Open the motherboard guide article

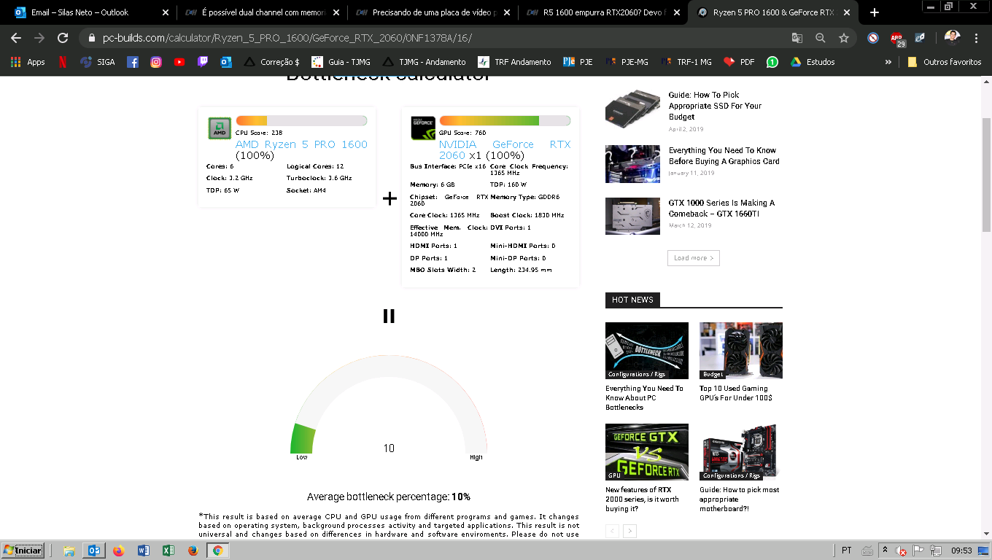[739, 499]
